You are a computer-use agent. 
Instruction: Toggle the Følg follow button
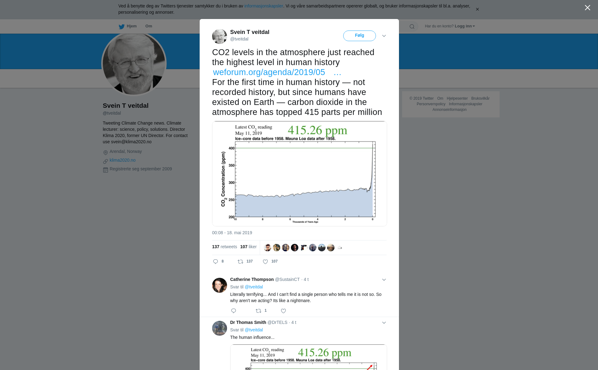click(x=359, y=36)
